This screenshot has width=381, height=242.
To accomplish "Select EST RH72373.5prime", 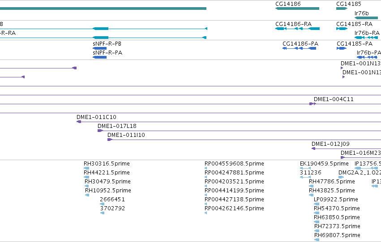I will point(337,226).
